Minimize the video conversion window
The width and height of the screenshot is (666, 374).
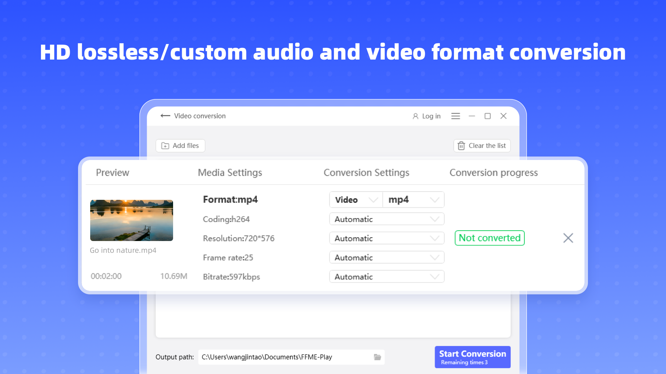pos(472,116)
